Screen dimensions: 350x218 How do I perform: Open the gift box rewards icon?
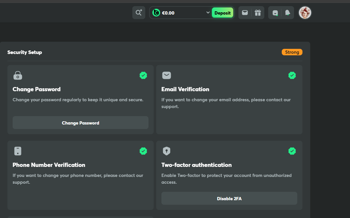(257, 13)
